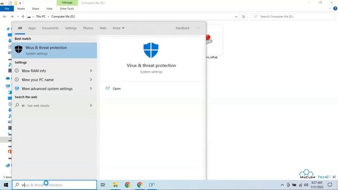
Task: Open the second Chrome taskbar icon
Action: pyautogui.click(x=139, y=185)
